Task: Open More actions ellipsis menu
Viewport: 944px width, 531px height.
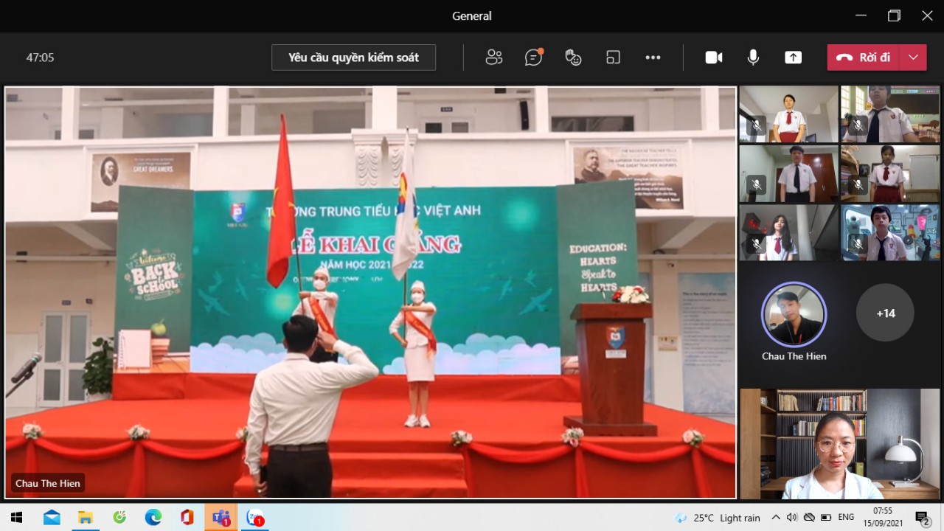Action: click(x=653, y=58)
